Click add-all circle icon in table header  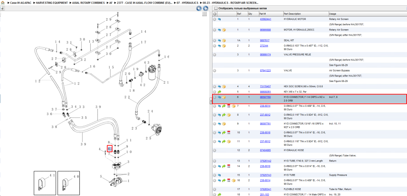point(214,14)
